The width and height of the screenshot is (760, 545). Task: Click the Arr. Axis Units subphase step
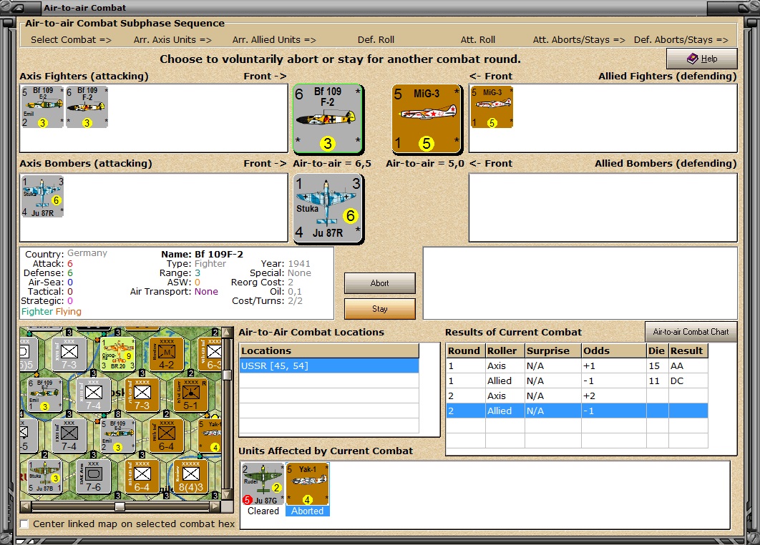(x=172, y=40)
